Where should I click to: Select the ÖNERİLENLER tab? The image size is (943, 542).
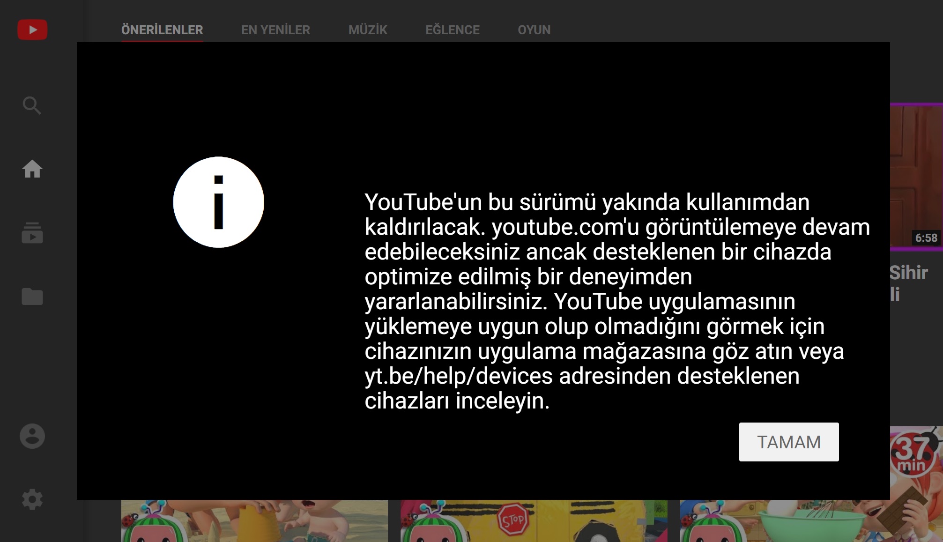[x=162, y=30]
